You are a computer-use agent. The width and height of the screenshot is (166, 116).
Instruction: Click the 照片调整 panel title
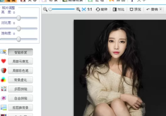click(x=8, y=8)
